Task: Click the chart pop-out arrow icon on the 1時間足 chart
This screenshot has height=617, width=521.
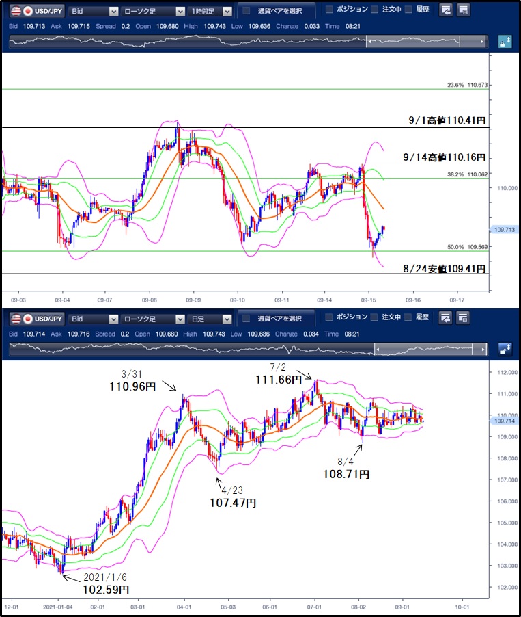Action: coord(446,10)
